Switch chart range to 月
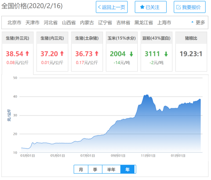Image resolution: width=211 pixels, height=180 pixels. [81, 169]
